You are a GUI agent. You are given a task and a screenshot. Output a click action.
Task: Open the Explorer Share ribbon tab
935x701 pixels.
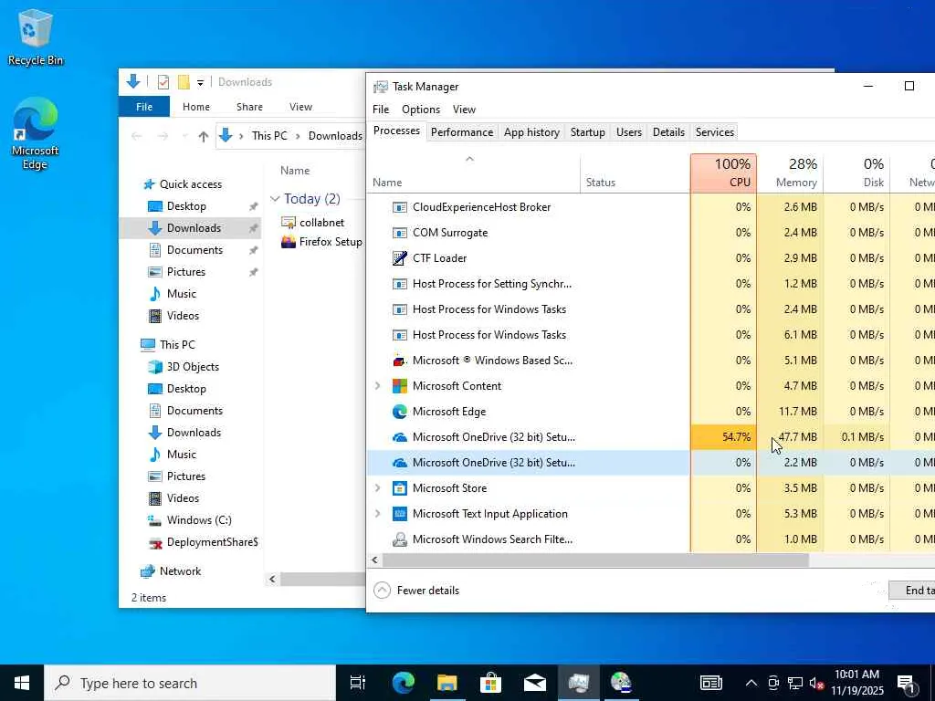coord(249,107)
